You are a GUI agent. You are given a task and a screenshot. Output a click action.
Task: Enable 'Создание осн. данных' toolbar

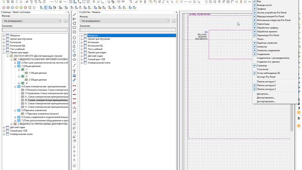pyautogui.click(x=268, y=62)
